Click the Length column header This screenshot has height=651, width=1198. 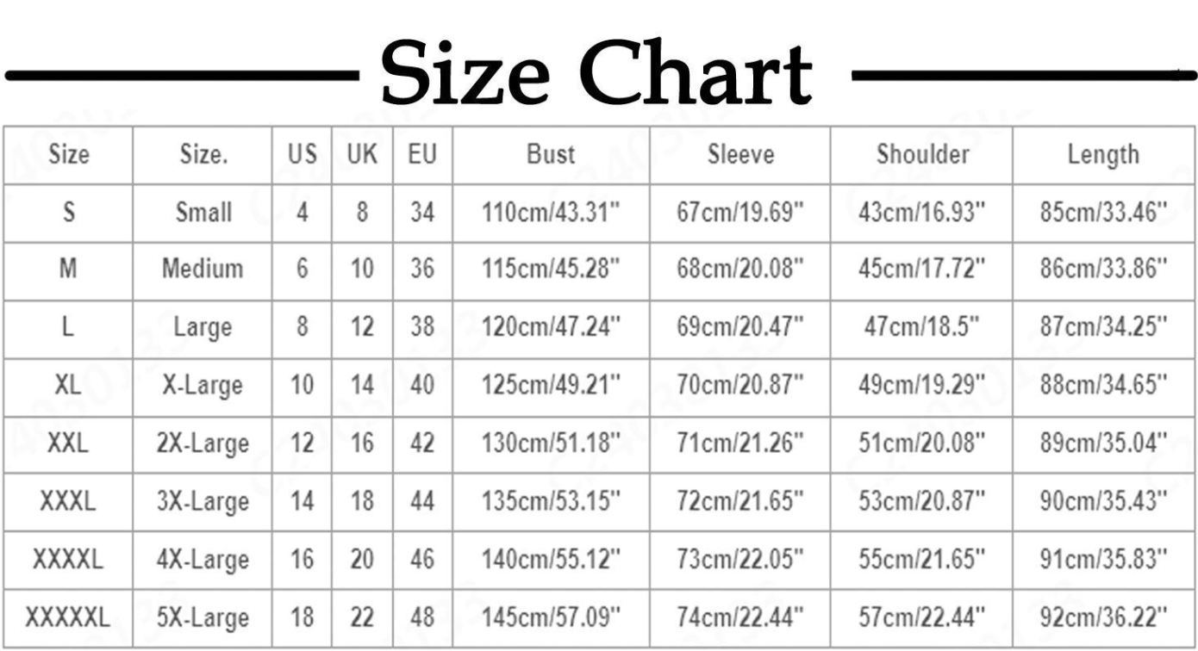click(1102, 155)
